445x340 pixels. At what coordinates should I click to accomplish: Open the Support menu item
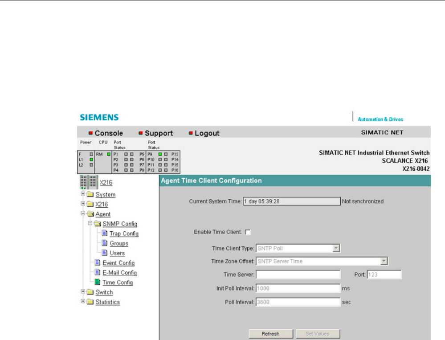tap(159, 133)
